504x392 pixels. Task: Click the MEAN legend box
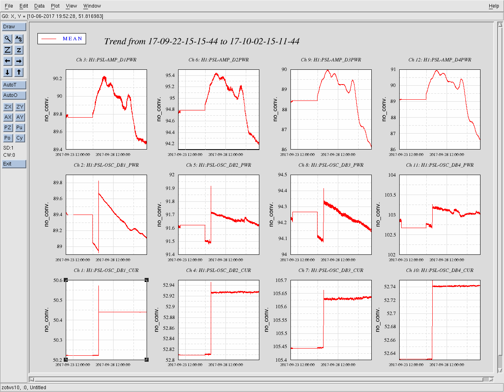tap(62, 39)
